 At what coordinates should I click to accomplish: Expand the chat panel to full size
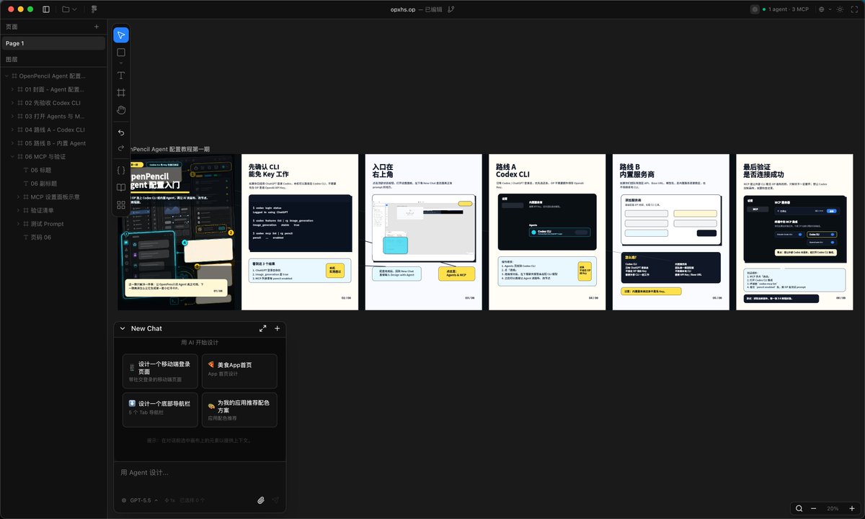[x=262, y=328]
